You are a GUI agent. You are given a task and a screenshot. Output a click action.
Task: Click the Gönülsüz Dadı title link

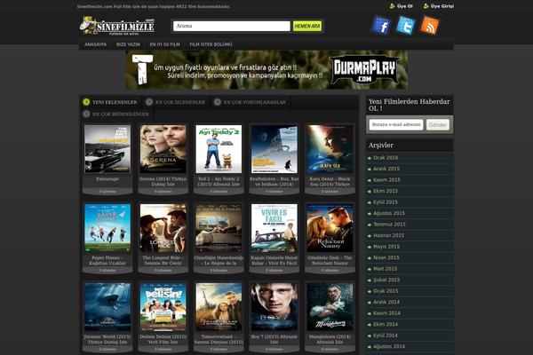(x=330, y=260)
